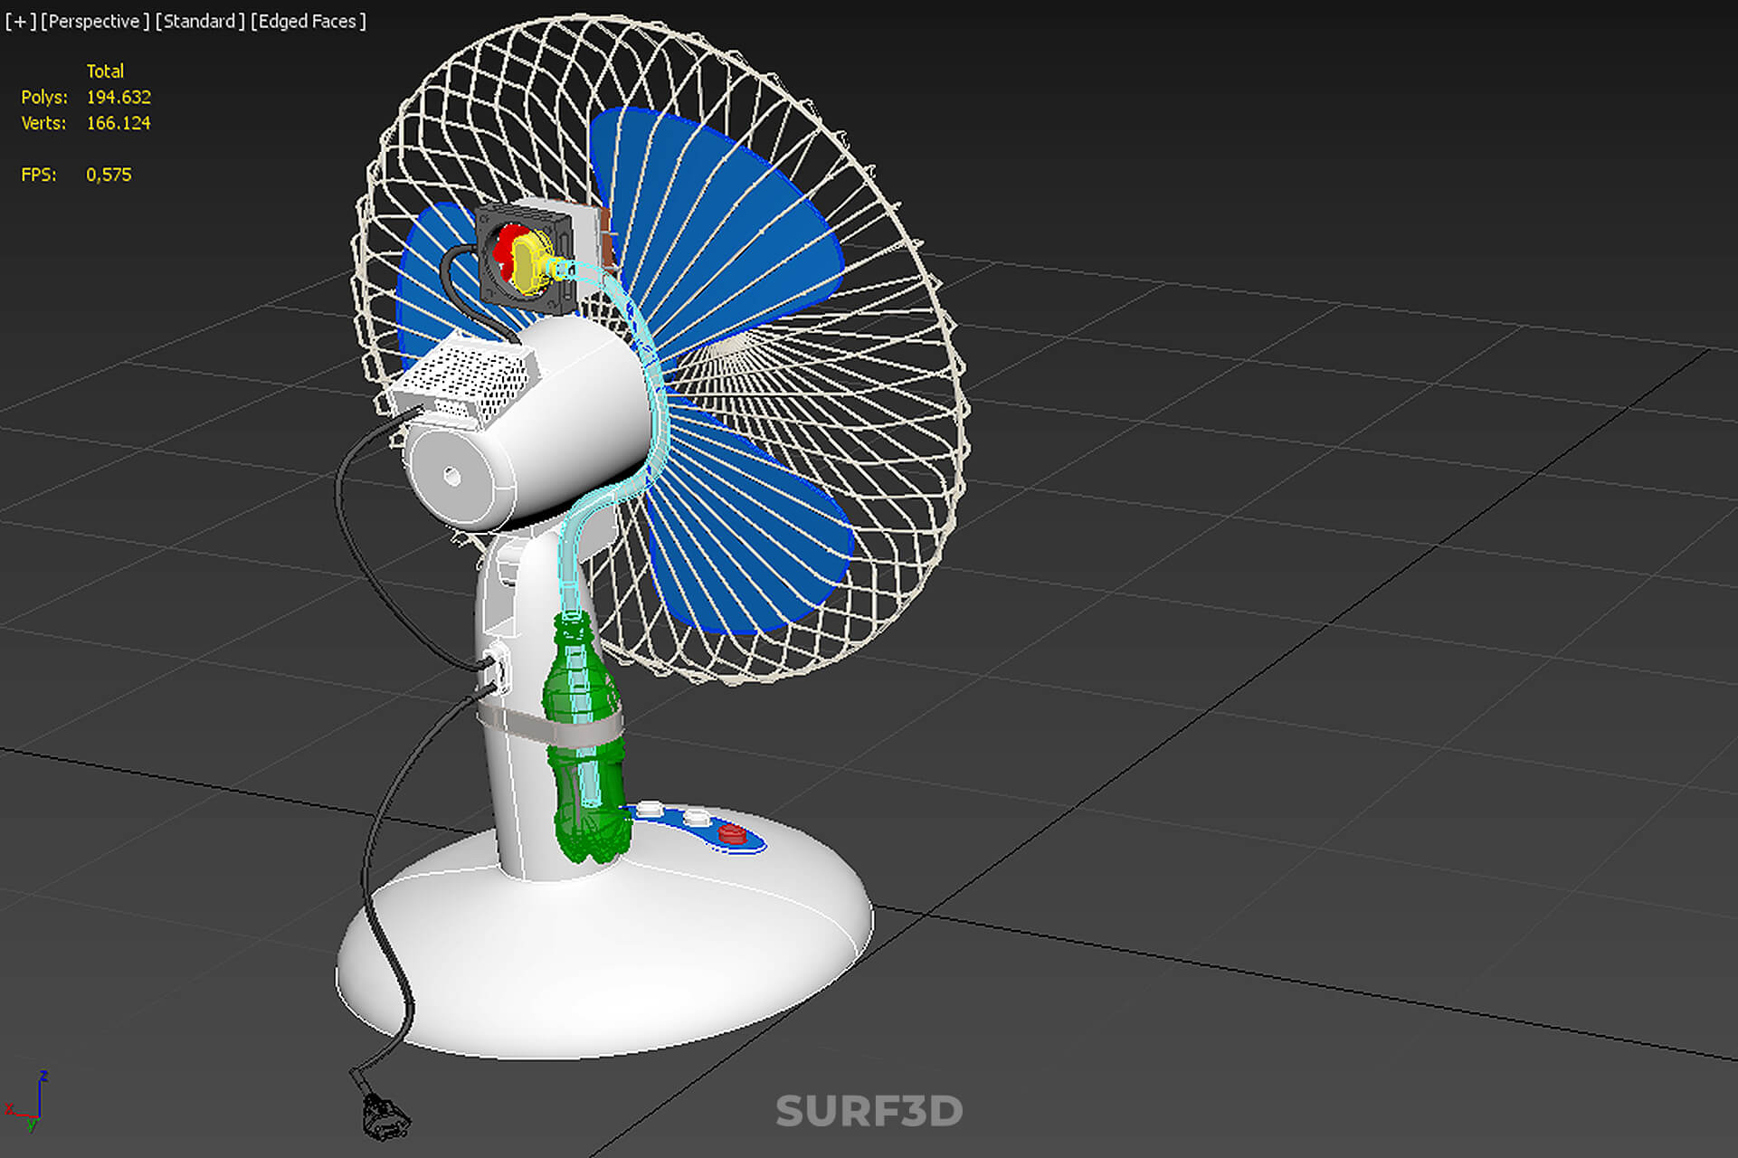Open the [Edged Faces] per-view preference menu
The height and width of the screenshot is (1158, 1738).
pos(308,21)
